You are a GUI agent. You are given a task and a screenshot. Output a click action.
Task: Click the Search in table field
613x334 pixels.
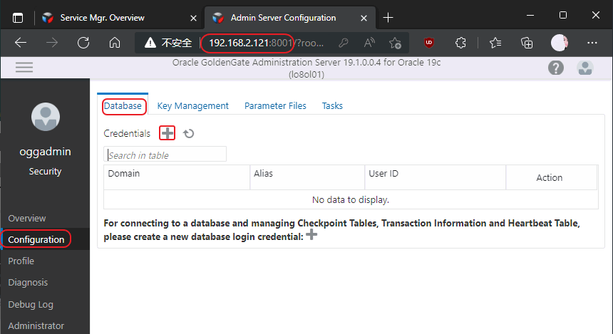(165, 155)
